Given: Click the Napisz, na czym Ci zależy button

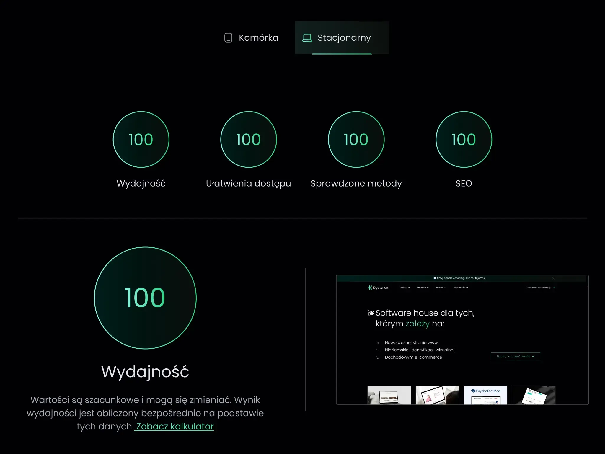Looking at the screenshot, I should pos(516,356).
